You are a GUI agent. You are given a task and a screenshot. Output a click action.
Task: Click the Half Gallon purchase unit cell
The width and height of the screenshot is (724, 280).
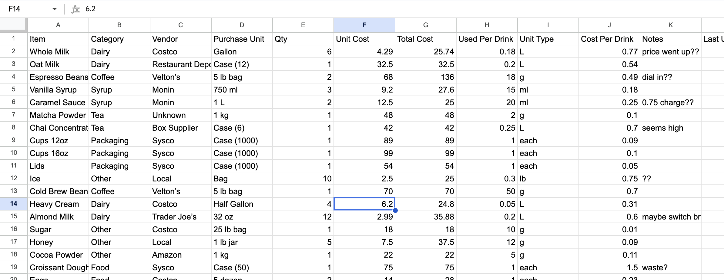[x=242, y=204]
